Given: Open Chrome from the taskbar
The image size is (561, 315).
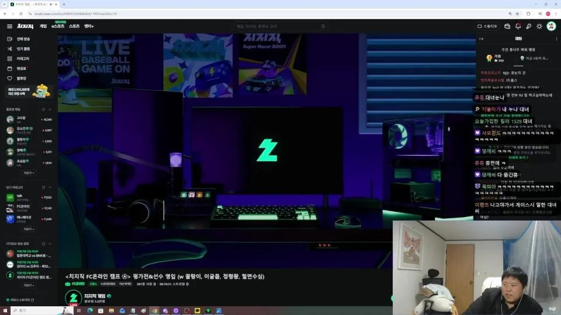Looking at the screenshot, I should click(154, 311).
